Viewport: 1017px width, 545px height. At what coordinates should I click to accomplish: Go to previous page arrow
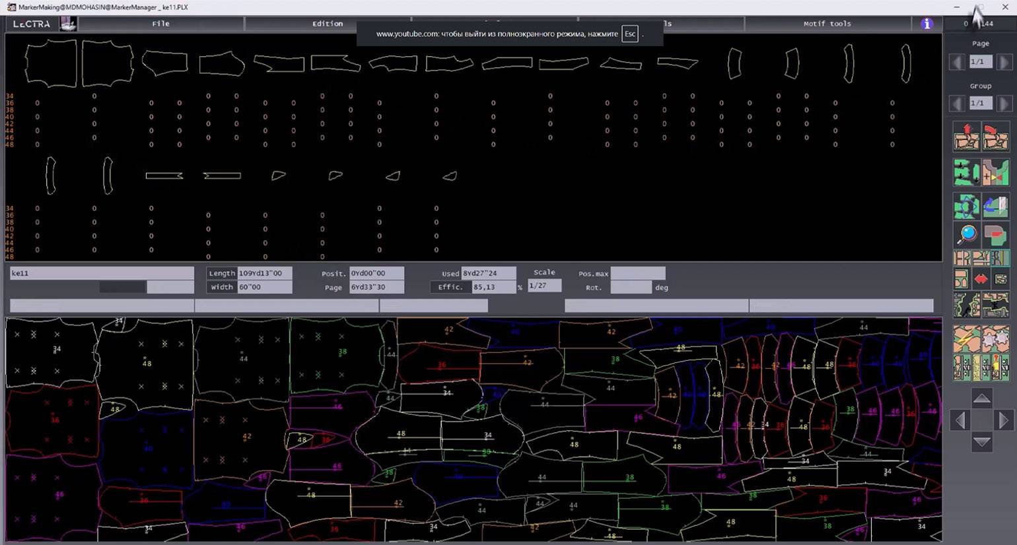[957, 62]
